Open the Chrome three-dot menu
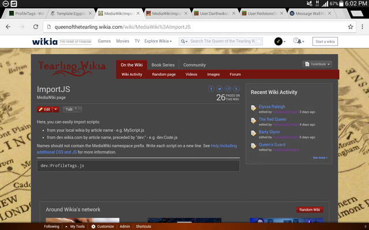The height and width of the screenshot is (230, 369). (362, 27)
